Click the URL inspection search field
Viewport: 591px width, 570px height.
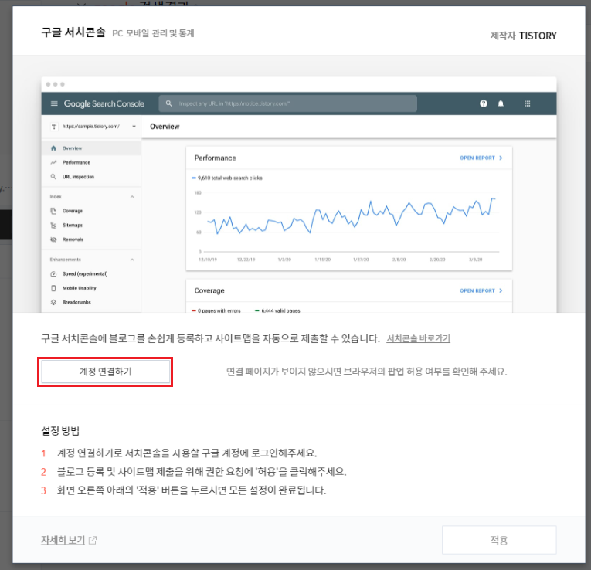(288, 103)
